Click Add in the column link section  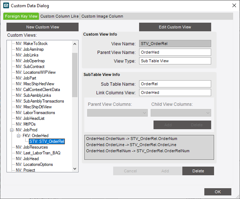pos(168,125)
